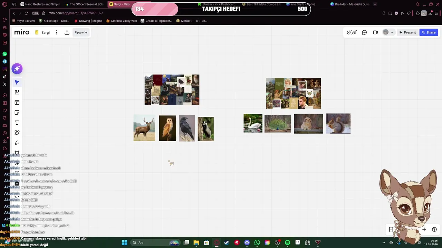Open X (Twitter) in the Opera sidebar

(4, 84)
